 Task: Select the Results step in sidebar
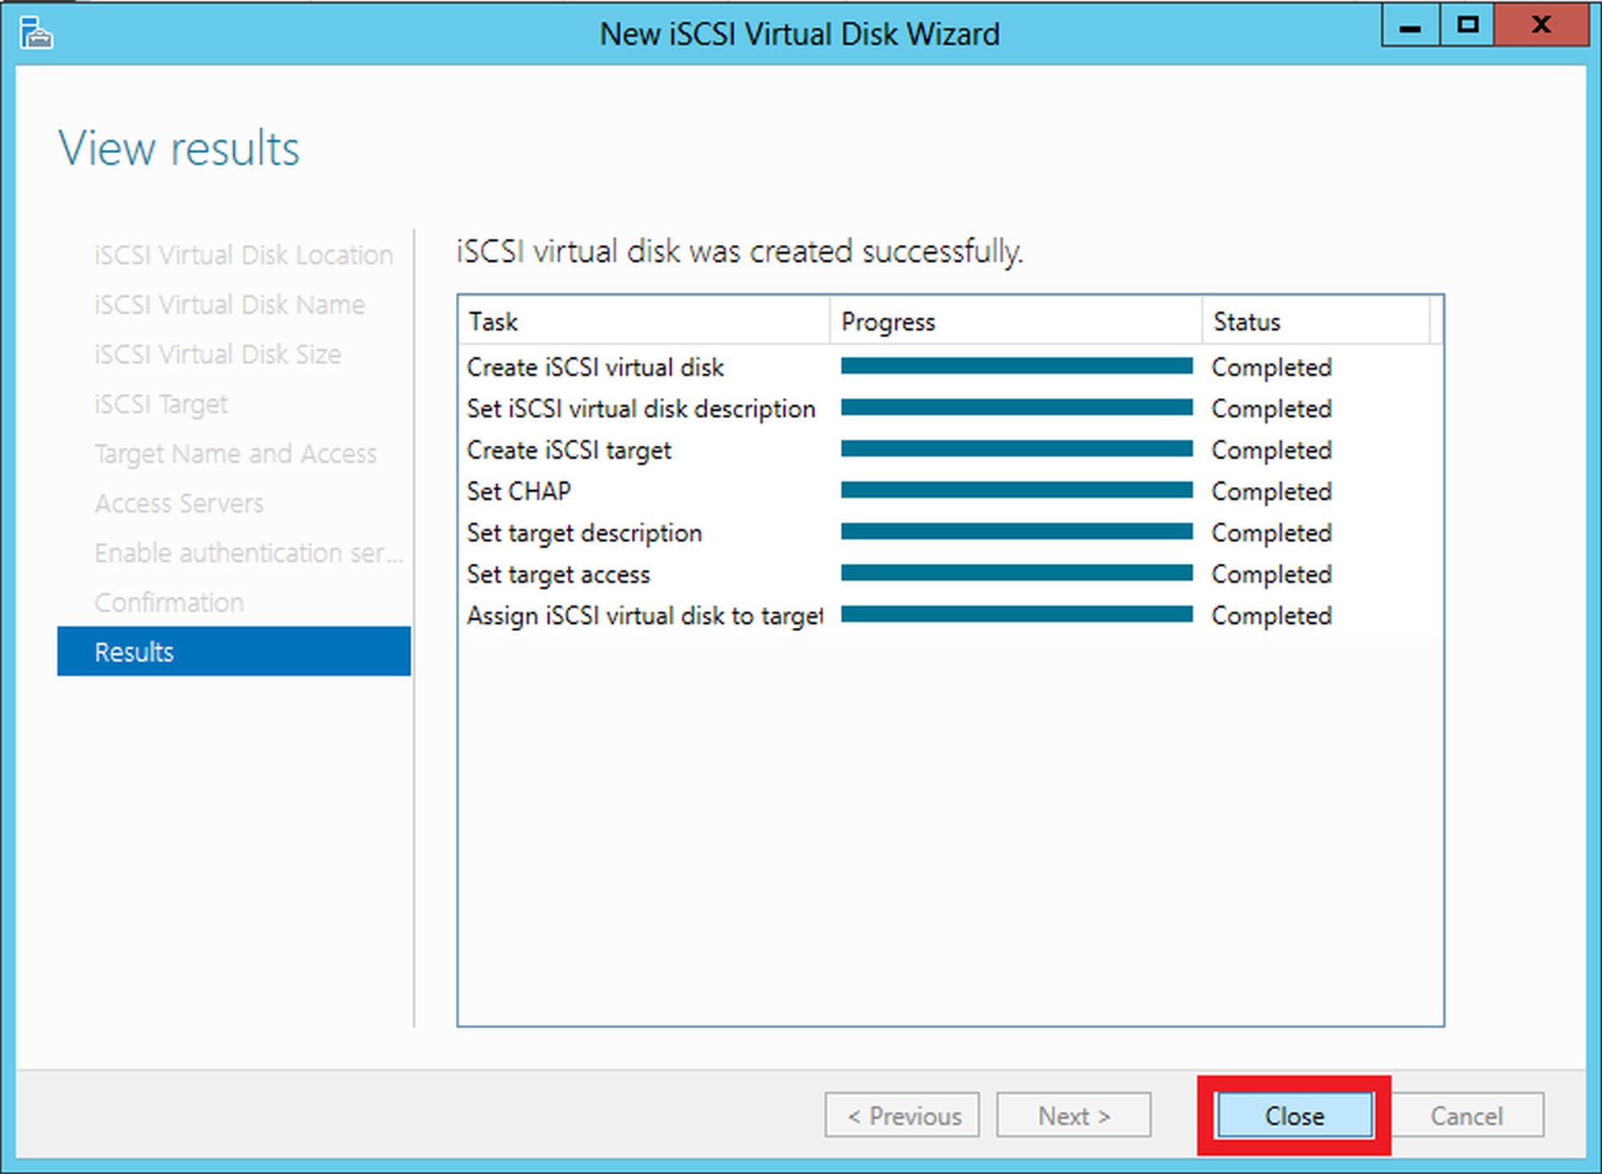pos(234,652)
